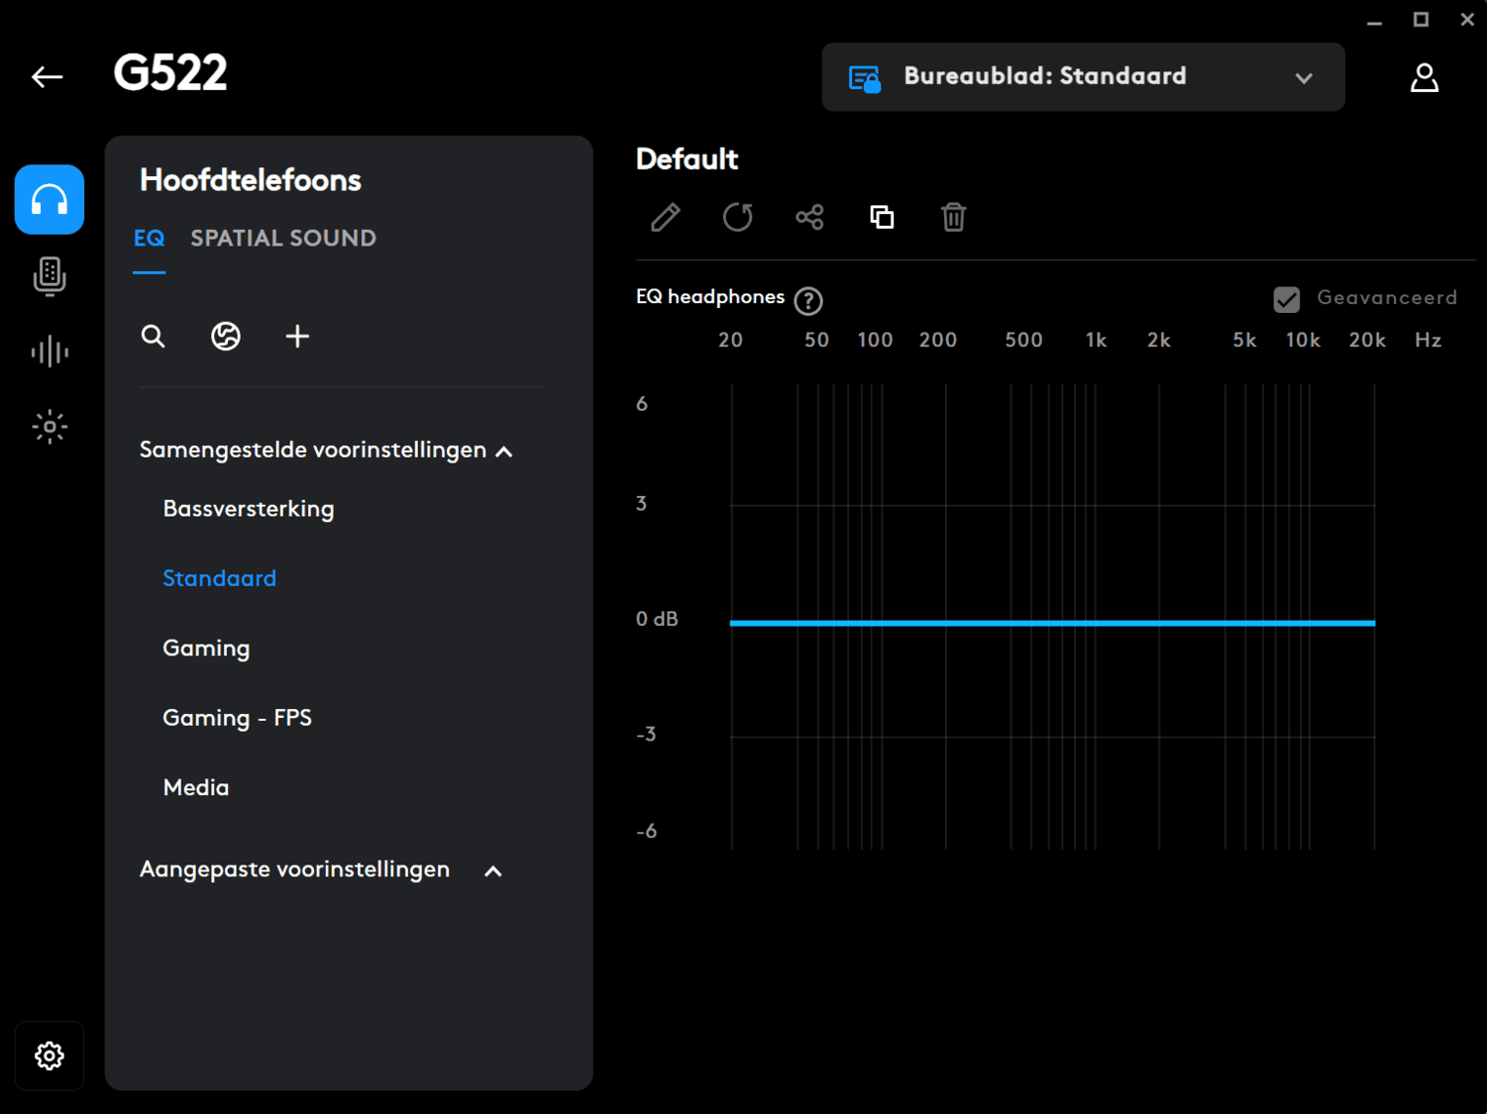The height and width of the screenshot is (1114, 1487).
Task: Click the 0 dB axis label
Action: point(657,619)
